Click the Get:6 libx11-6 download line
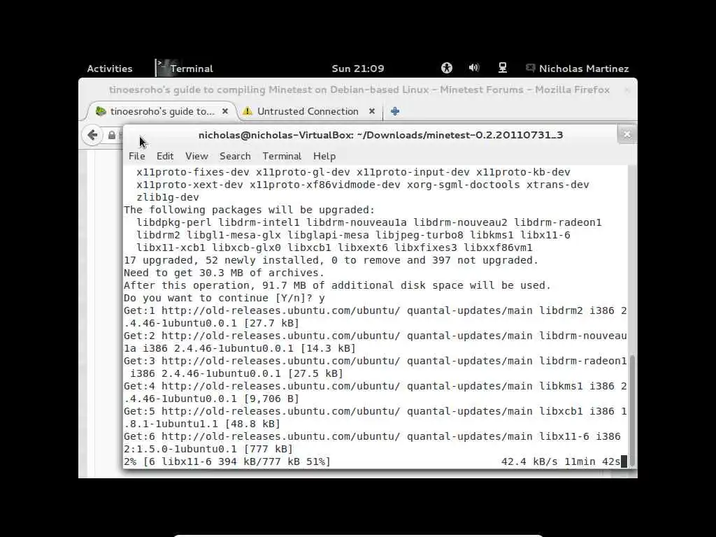Screen dimensions: 716x537 [x=372, y=443]
